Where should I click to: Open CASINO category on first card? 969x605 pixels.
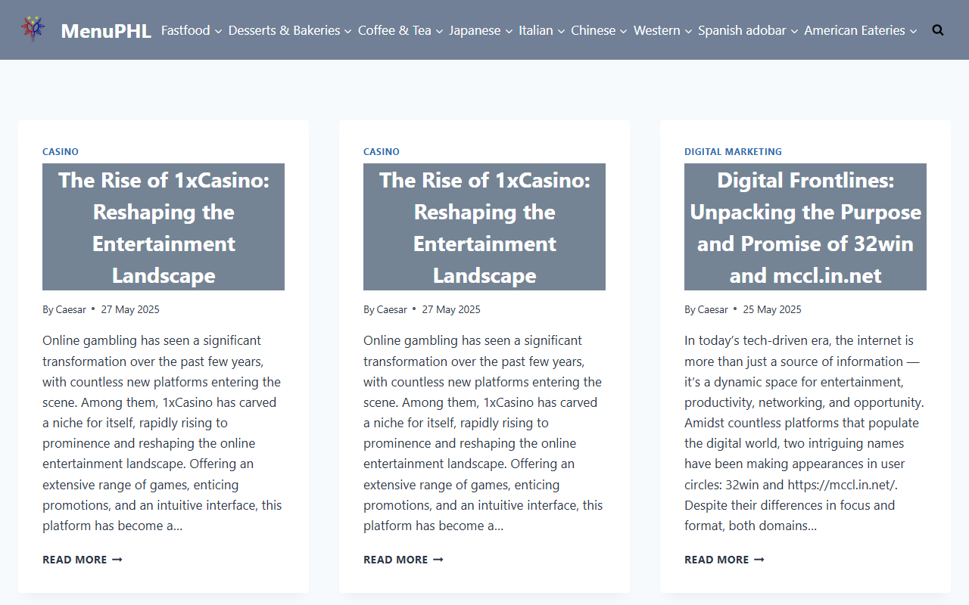(x=61, y=151)
